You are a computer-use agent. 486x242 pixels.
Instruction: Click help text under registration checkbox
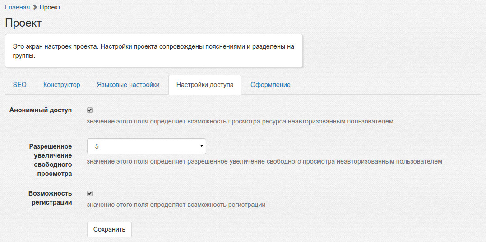[176, 205]
